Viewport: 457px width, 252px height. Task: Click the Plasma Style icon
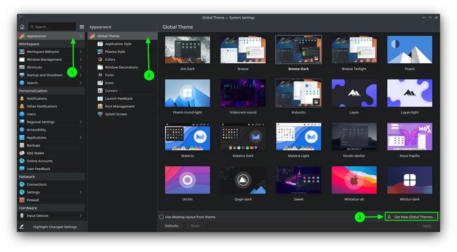[100, 52]
